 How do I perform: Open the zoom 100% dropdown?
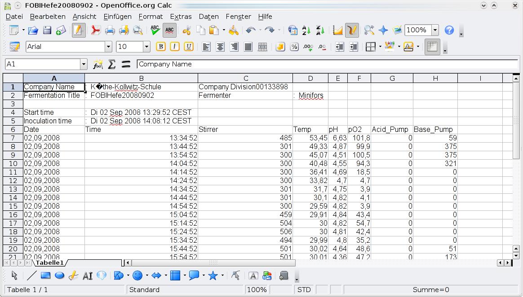coord(435,31)
